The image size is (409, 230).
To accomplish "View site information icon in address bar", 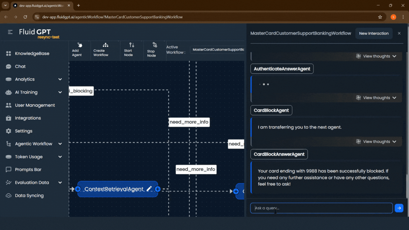I will [37, 17].
